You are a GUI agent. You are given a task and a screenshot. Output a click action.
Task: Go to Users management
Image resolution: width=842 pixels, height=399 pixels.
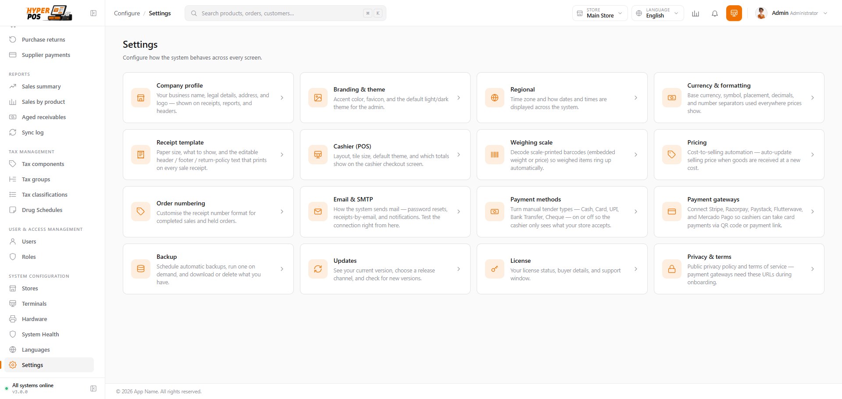(49, 241)
